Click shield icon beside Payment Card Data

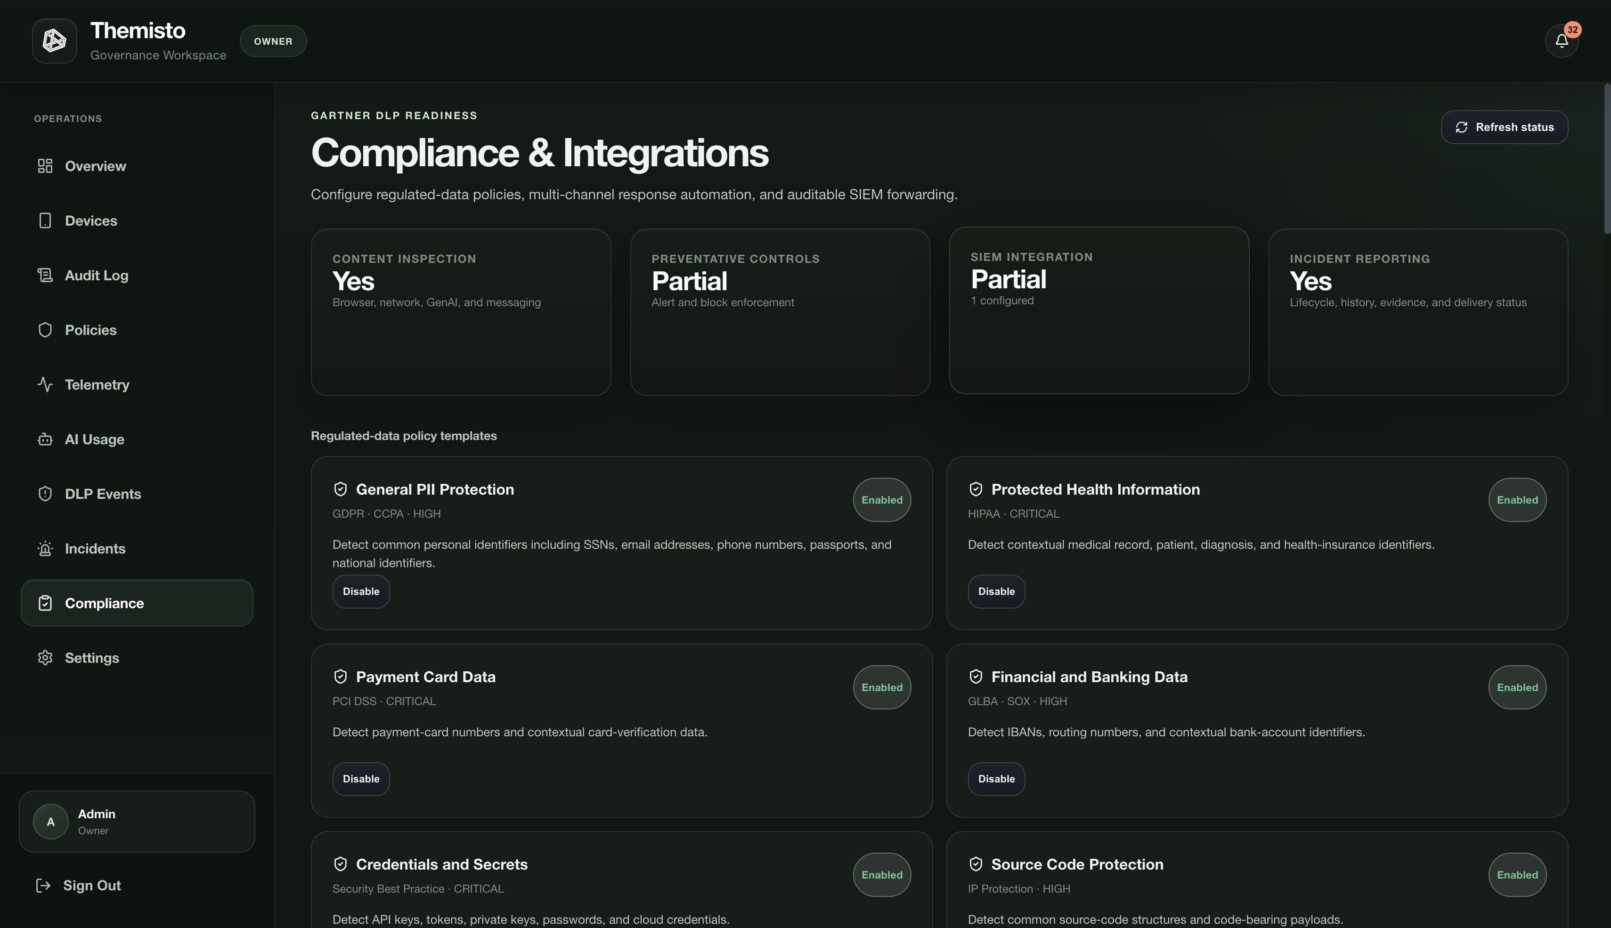[340, 676]
